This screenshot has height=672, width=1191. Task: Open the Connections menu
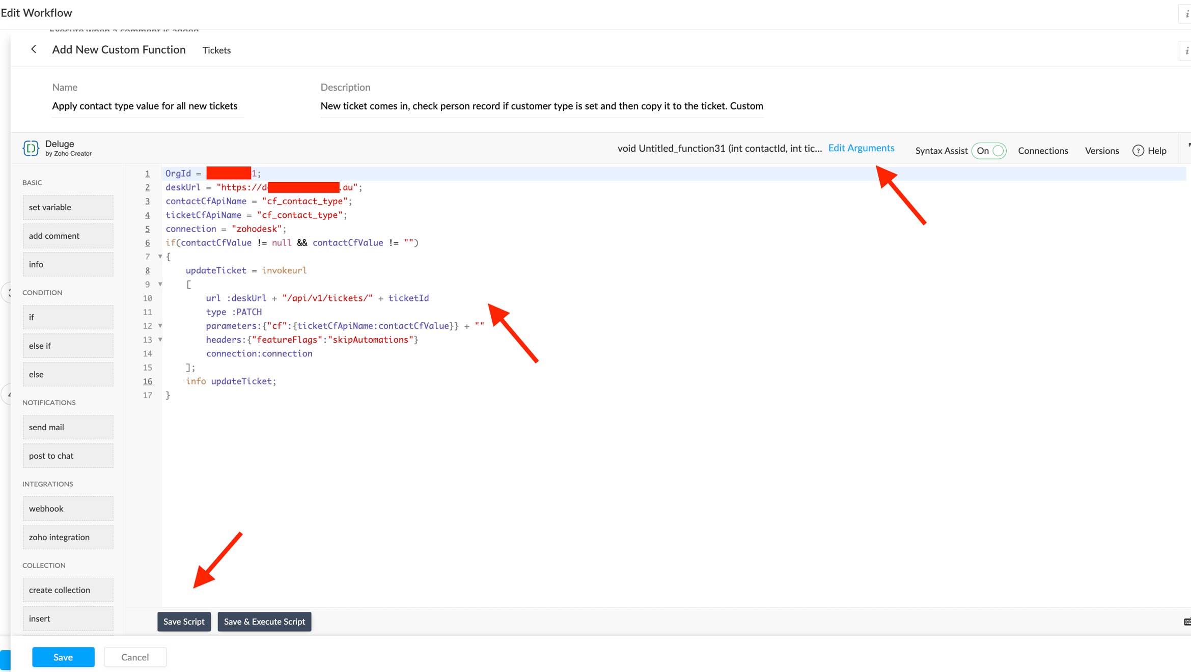coord(1043,151)
